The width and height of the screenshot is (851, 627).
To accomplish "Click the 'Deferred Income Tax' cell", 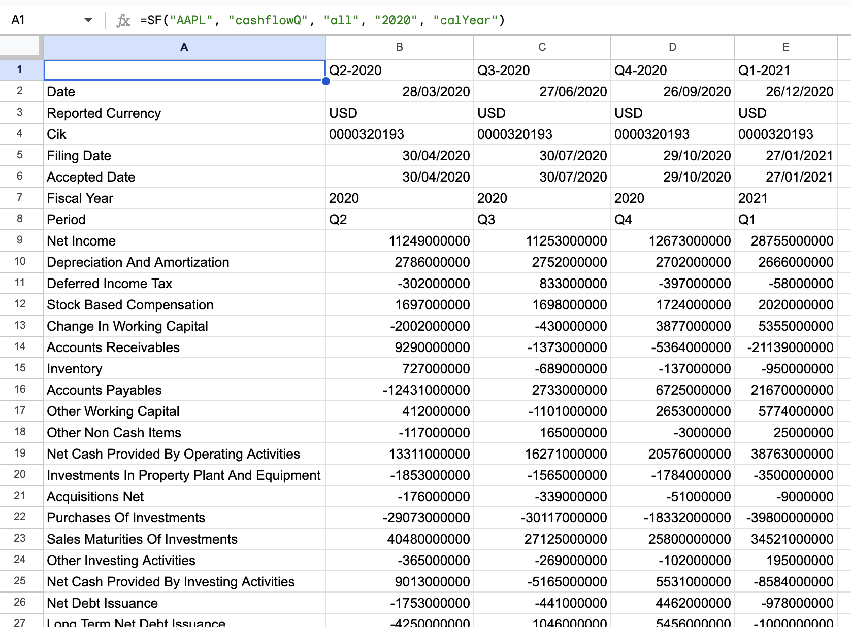I will (x=184, y=284).
